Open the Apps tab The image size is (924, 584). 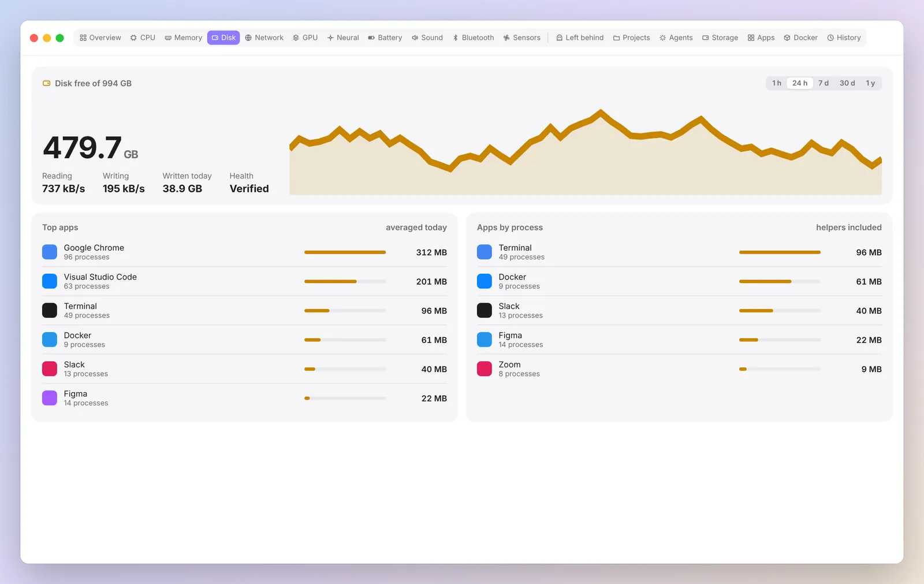coord(761,38)
